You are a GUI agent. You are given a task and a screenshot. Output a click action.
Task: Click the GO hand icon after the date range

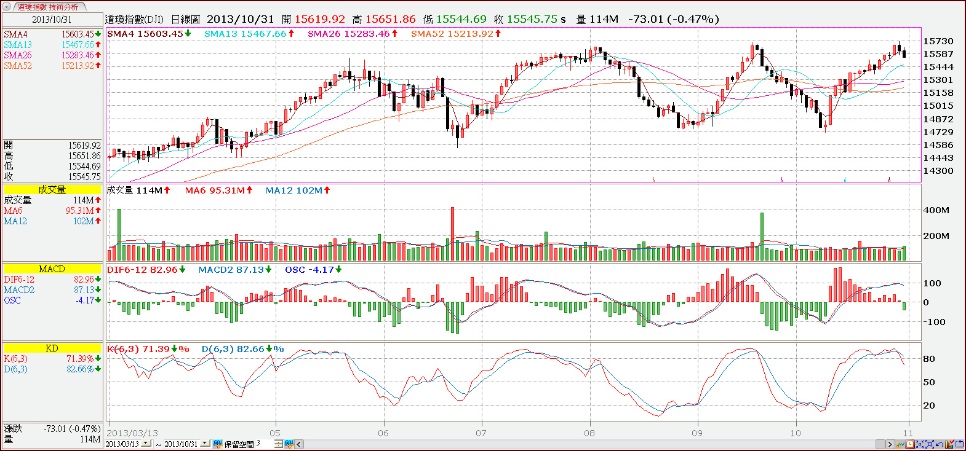click(x=218, y=444)
